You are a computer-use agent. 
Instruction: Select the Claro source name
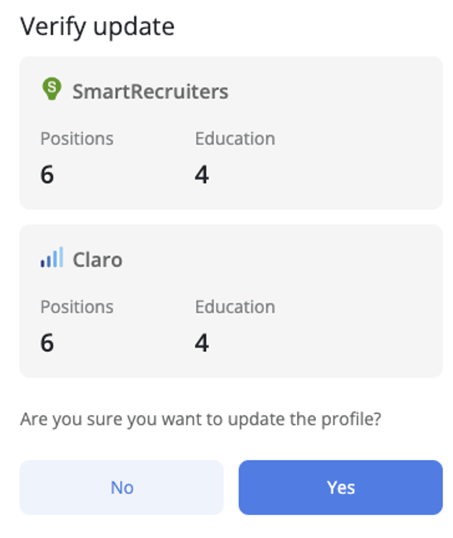(x=97, y=260)
